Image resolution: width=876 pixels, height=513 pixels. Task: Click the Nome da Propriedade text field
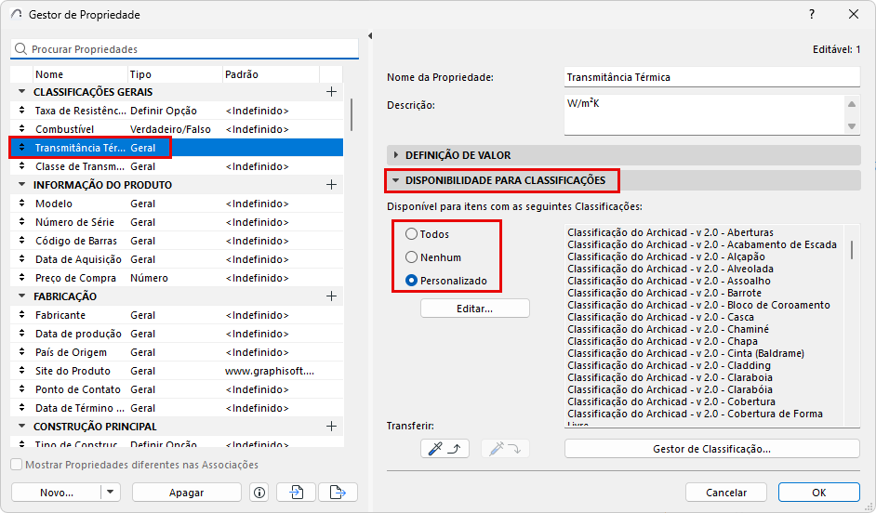(712, 77)
